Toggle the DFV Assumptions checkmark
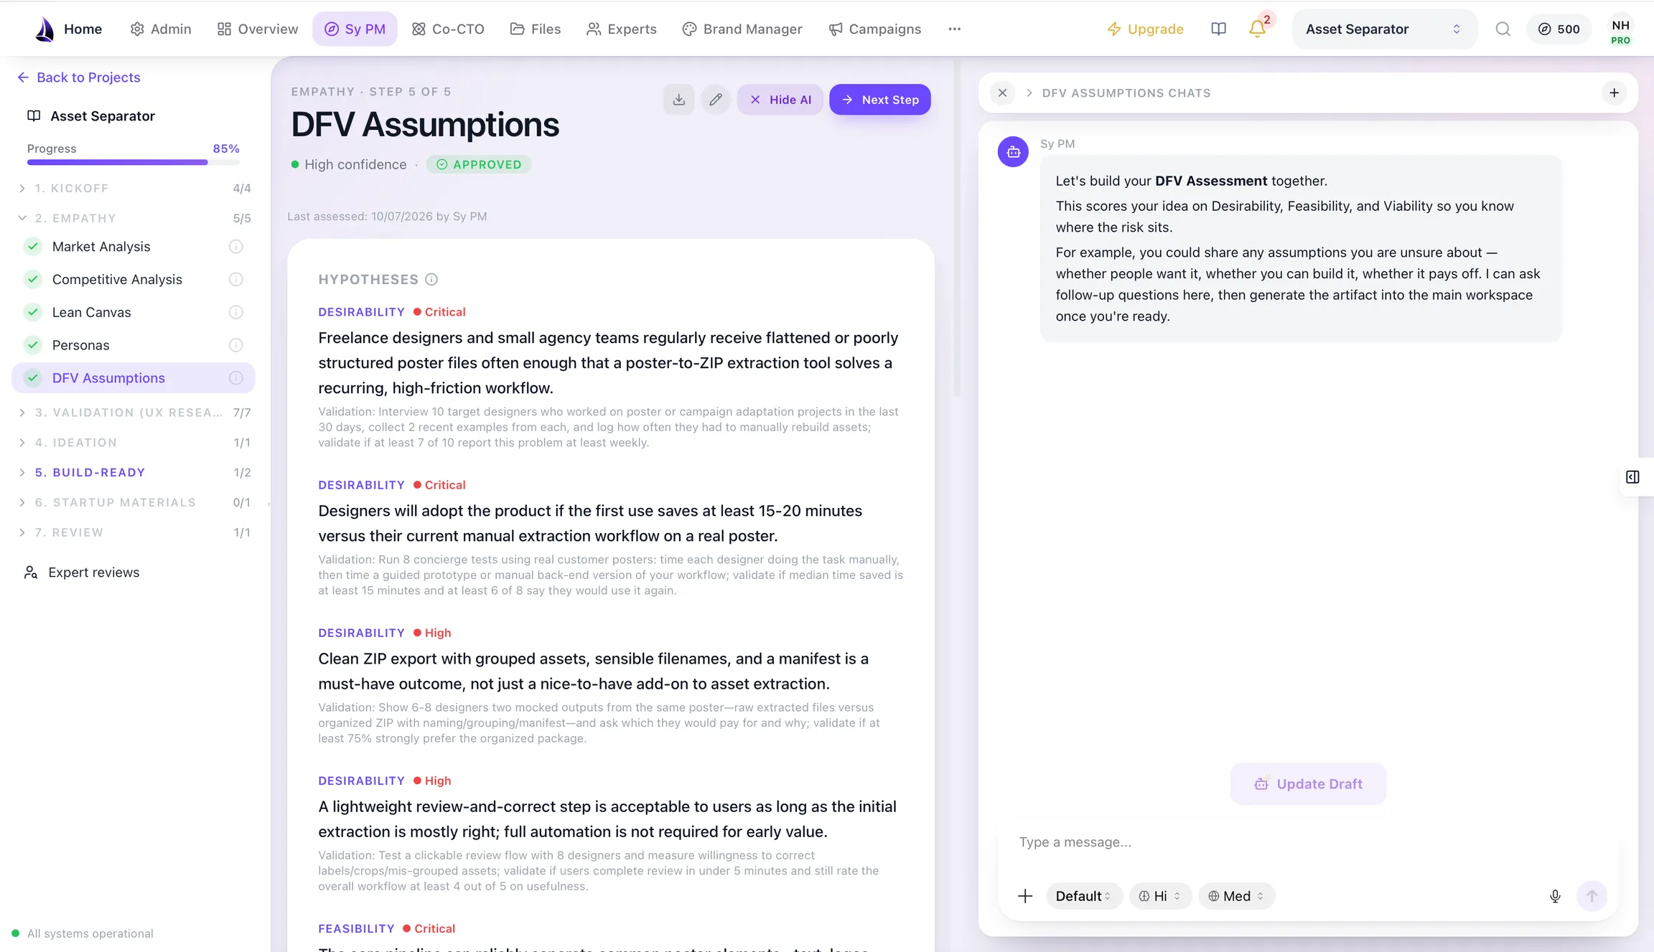The height and width of the screenshot is (952, 1654). (x=32, y=378)
